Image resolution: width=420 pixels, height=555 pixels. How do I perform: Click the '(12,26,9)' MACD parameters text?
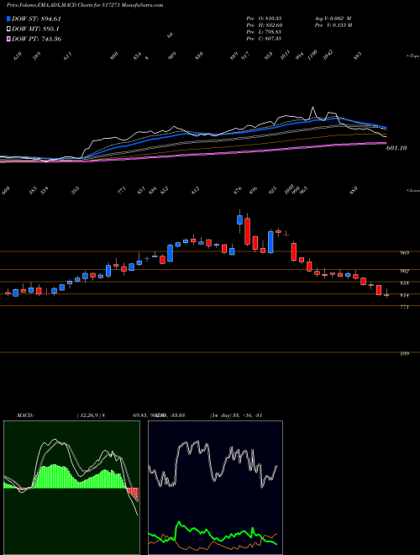pyautogui.click(x=89, y=415)
